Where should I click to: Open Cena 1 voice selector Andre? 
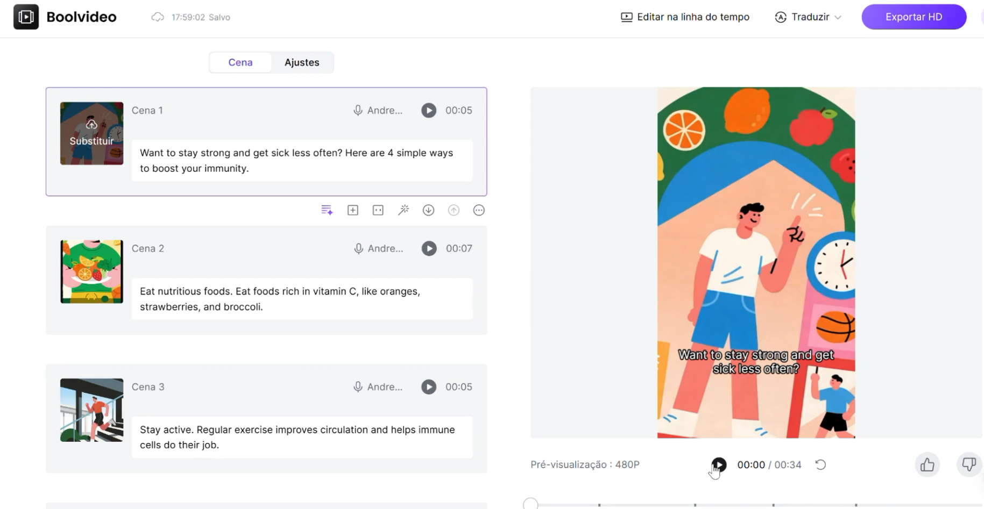(x=378, y=111)
